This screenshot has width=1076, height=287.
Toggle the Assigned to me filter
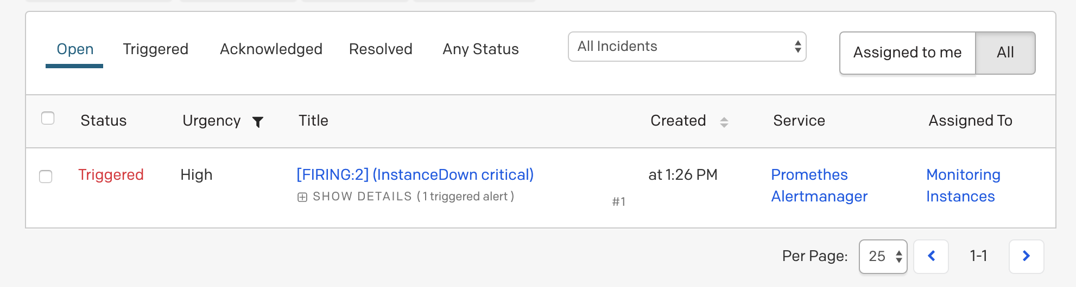click(x=907, y=53)
